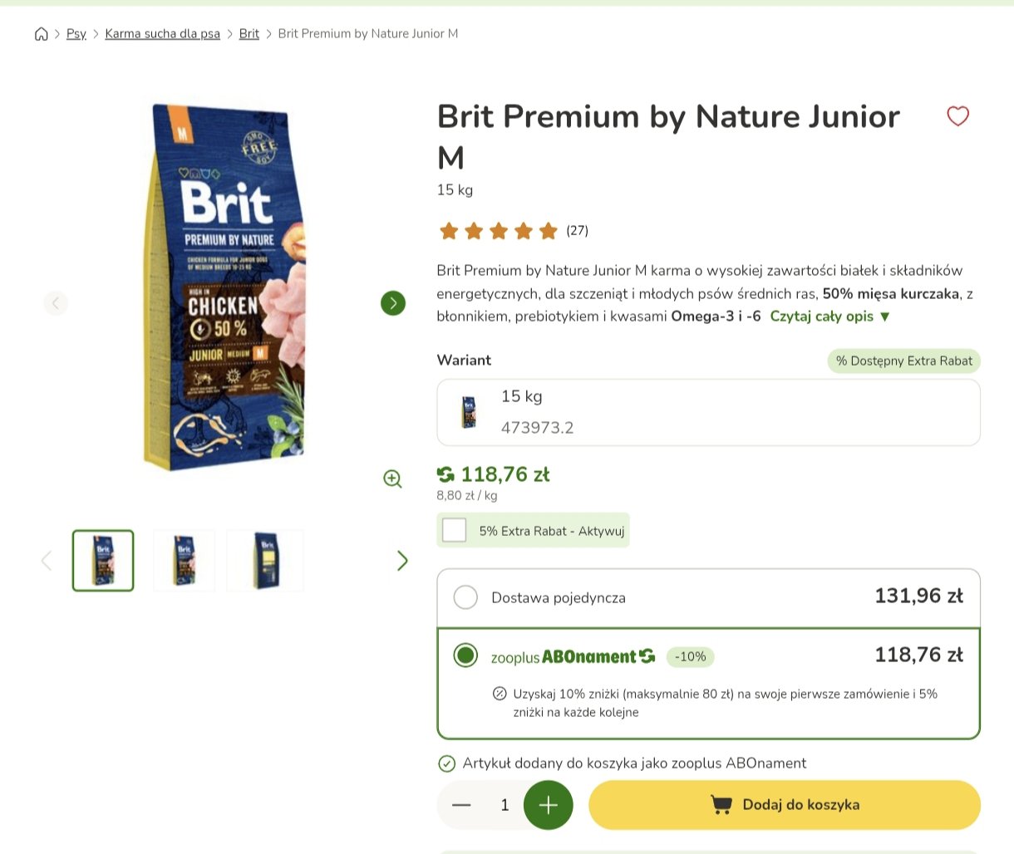The image size is (1014, 854).
Task: Click Dodaj do koszyka button
Action: [x=785, y=805]
